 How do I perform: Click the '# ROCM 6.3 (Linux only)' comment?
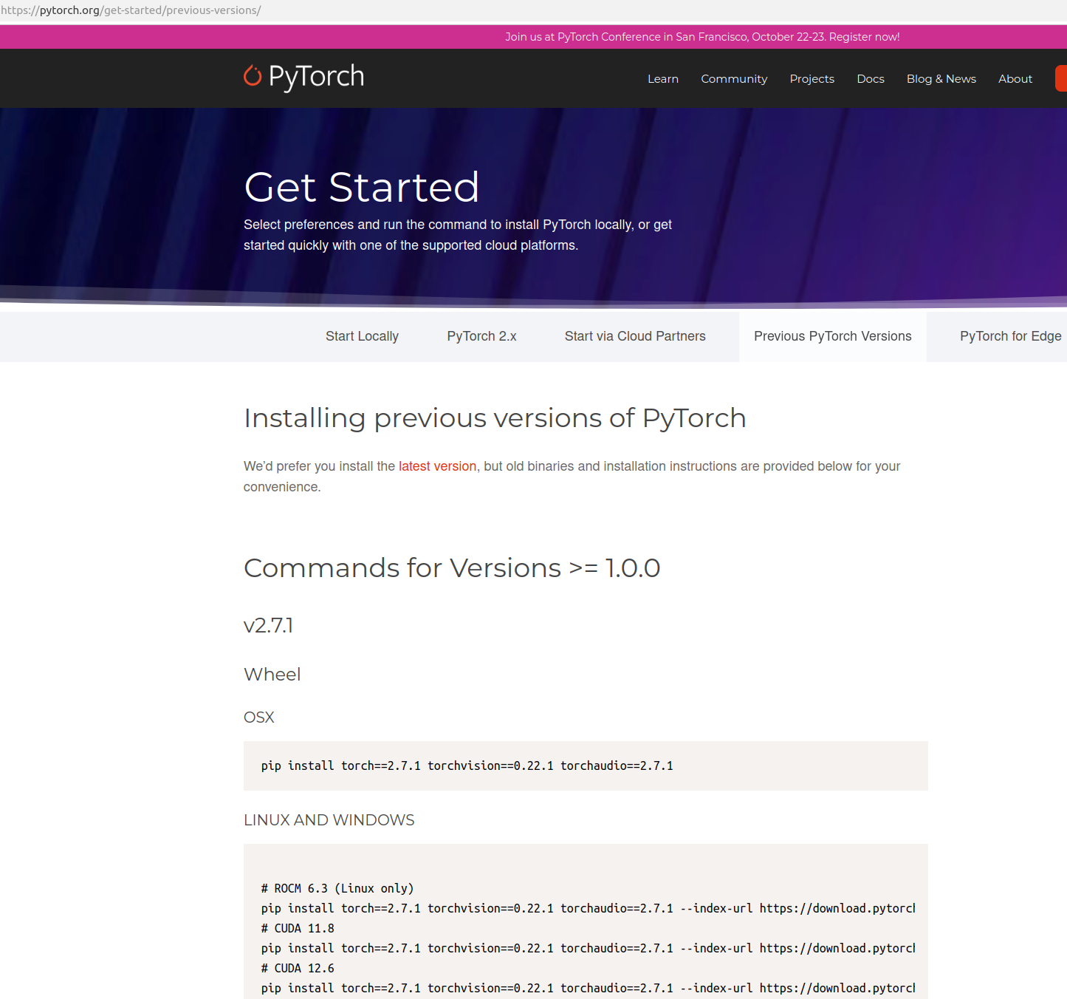pyautogui.click(x=337, y=888)
